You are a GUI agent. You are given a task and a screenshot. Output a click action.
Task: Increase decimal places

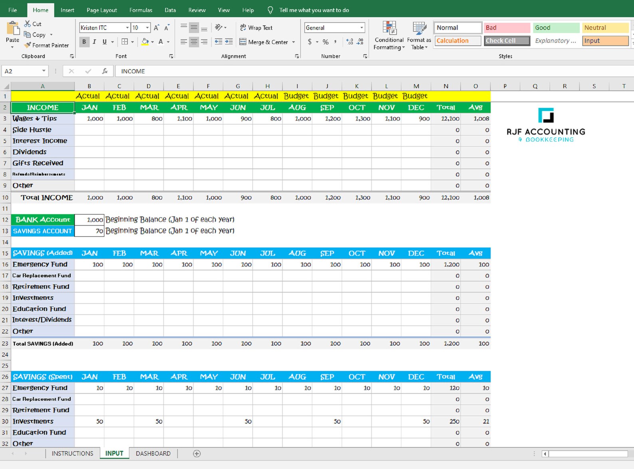(x=349, y=42)
